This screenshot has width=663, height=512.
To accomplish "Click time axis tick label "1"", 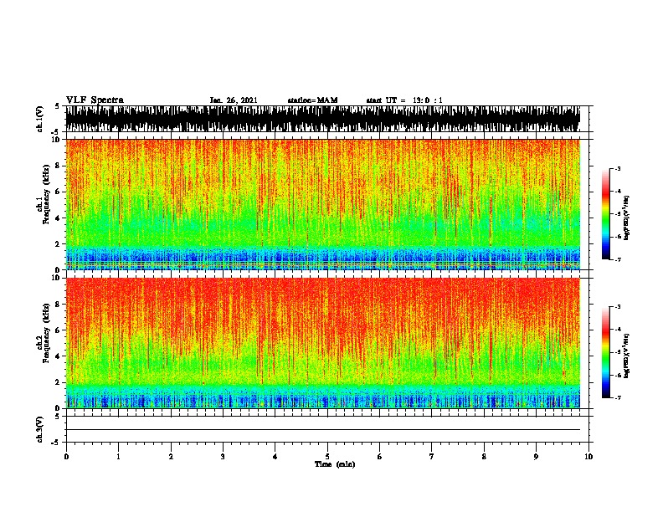I will point(119,457).
